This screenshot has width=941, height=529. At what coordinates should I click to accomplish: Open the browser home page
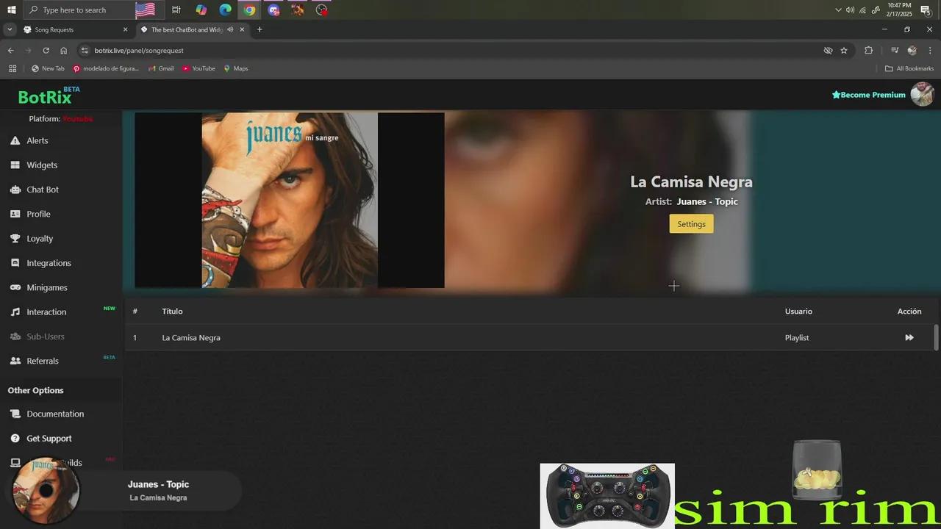coord(63,50)
